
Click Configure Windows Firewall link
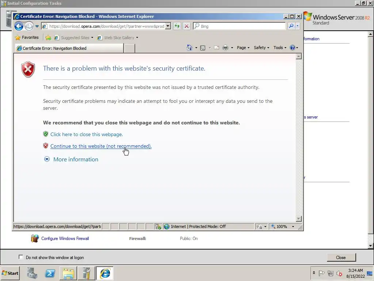pos(65,239)
